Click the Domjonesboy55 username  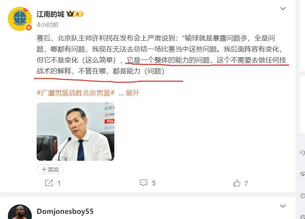[x=65, y=211]
